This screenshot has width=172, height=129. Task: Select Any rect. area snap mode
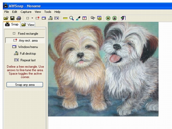[x=25, y=40]
